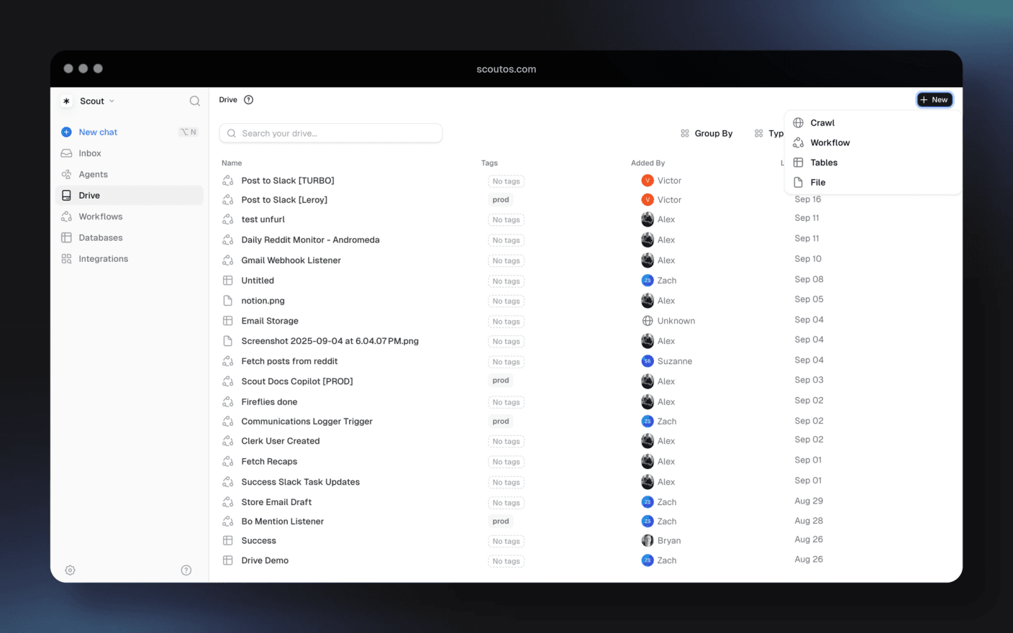
Task: Click table icon of Success row
Action: (228, 541)
